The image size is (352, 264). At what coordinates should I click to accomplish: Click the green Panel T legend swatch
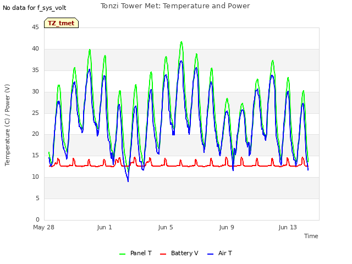pos(122,254)
